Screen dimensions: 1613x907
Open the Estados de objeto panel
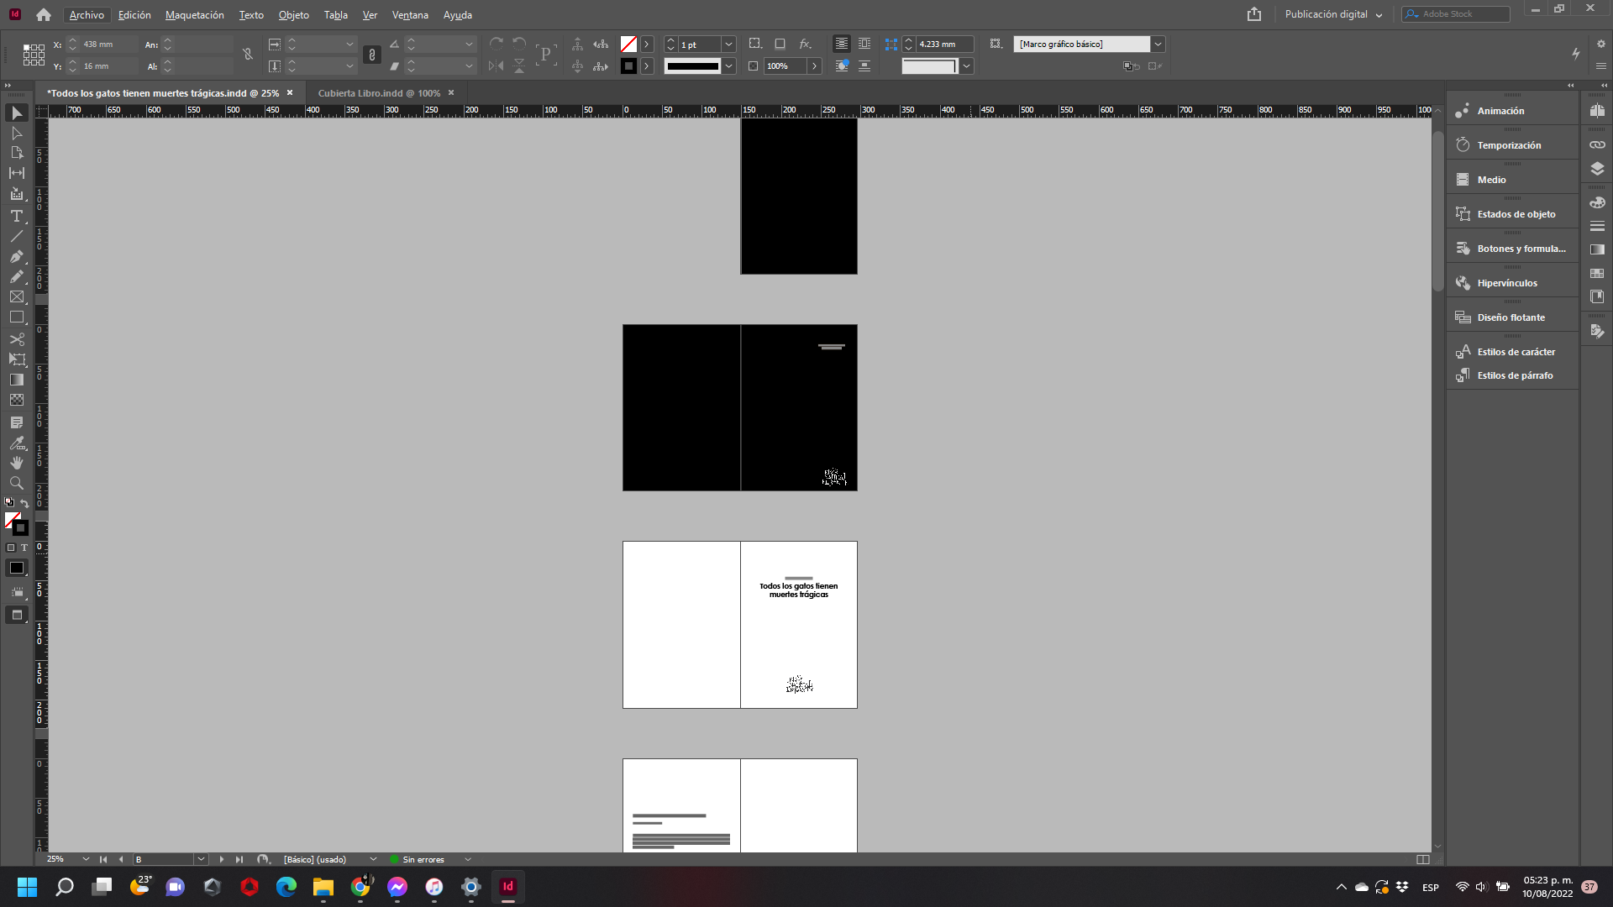(x=1516, y=214)
